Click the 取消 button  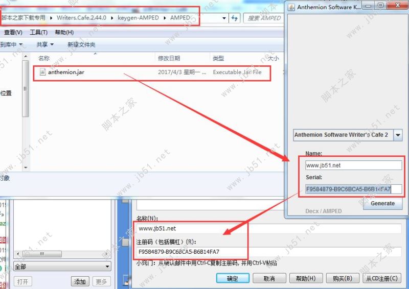(x=269, y=278)
